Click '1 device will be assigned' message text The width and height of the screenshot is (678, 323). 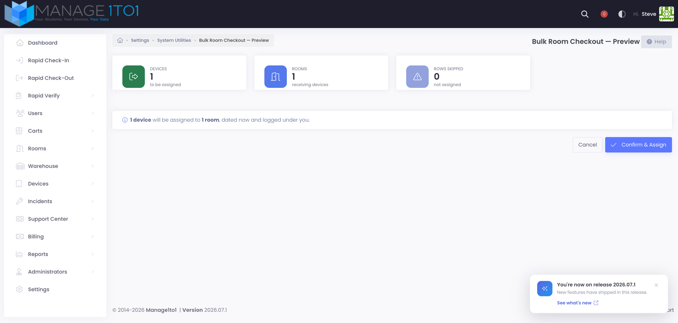[220, 120]
